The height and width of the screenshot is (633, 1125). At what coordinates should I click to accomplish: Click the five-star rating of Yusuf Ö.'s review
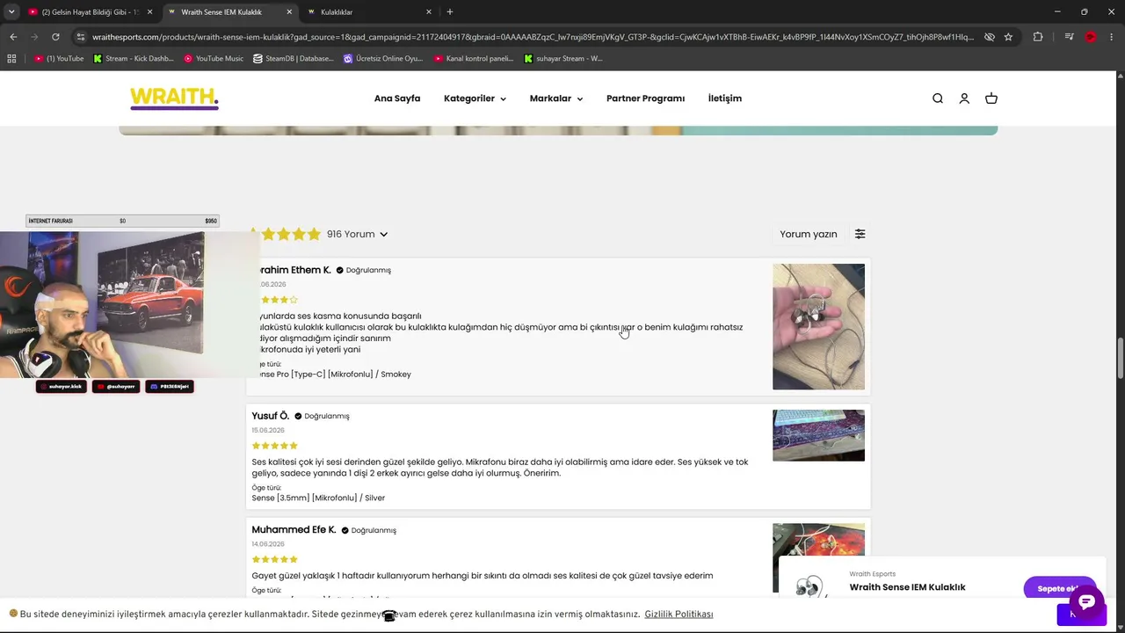[x=275, y=446]
